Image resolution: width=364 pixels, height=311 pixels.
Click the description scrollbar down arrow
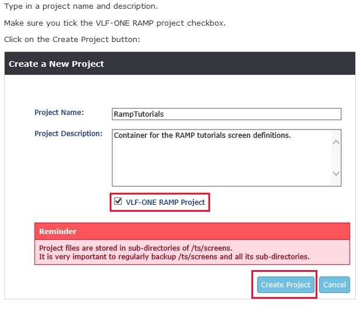click(336, 173)
